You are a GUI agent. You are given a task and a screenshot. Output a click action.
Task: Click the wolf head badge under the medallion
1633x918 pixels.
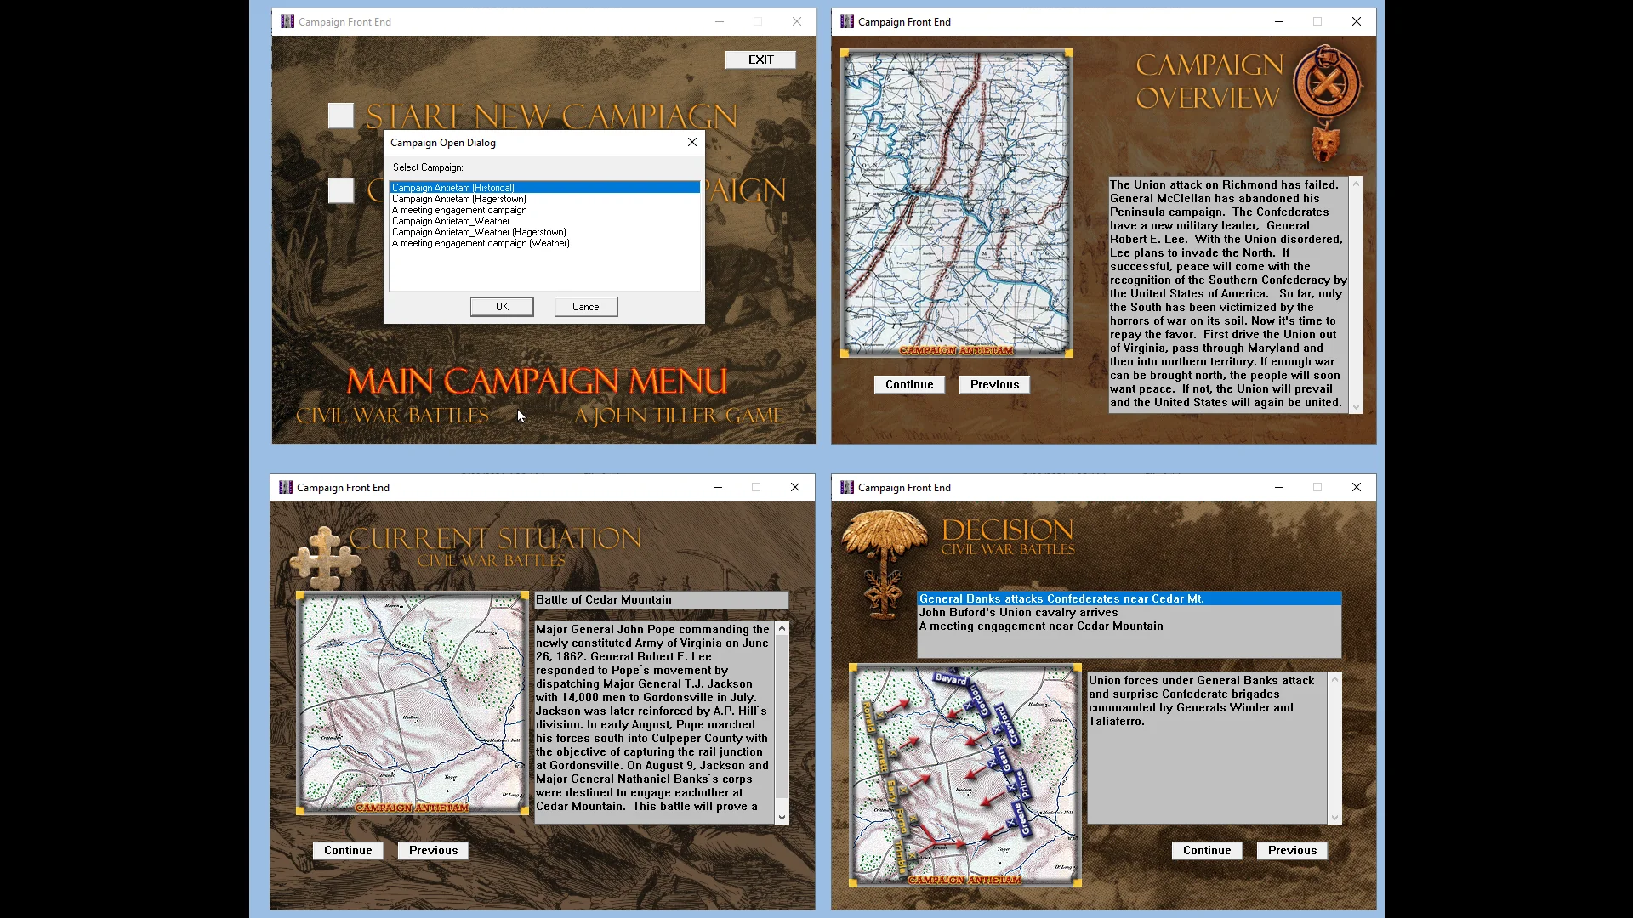point(1325,144)
